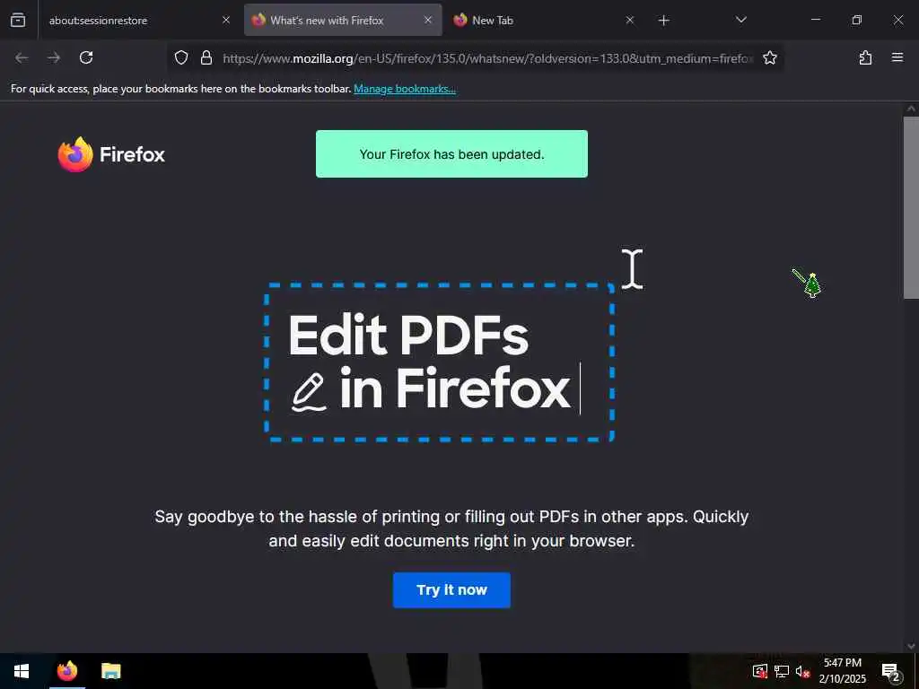The image size is (919, 689).
Task: Open the taskbar clock and date
Action: pos(842,671)
